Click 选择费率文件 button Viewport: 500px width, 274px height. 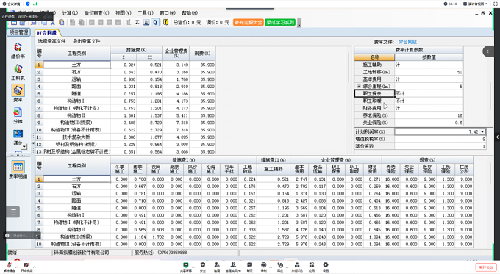click(51, 41)
